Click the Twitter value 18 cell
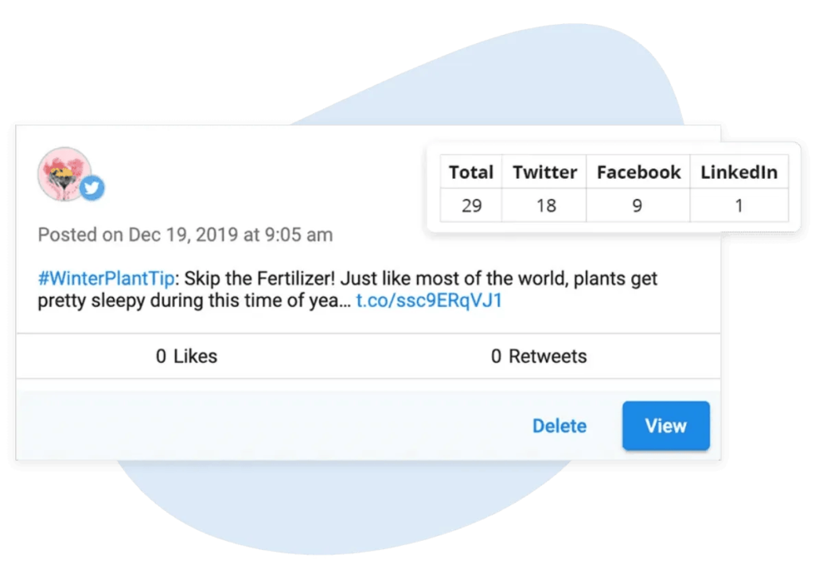Viewport: 815px width, 580px height. coord(545,206)
